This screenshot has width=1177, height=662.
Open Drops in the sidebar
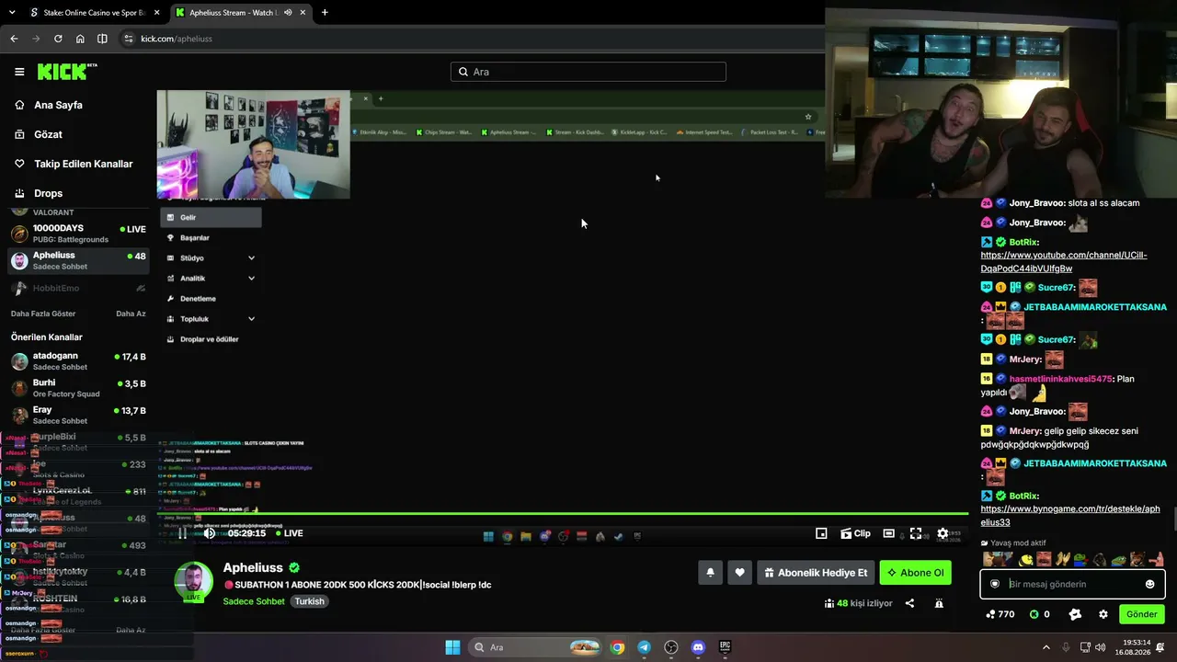48,193
